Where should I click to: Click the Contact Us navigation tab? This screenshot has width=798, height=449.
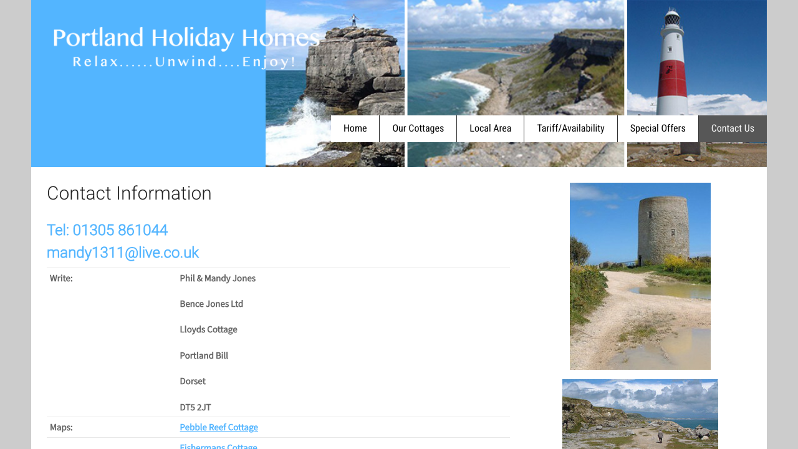(733, 128)
